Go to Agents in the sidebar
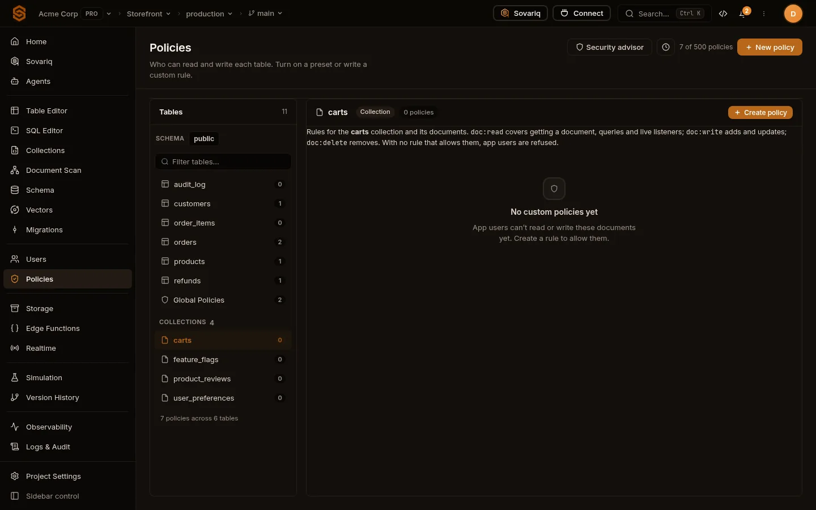This screenshot has width=816, height=510. click(67, 81)
